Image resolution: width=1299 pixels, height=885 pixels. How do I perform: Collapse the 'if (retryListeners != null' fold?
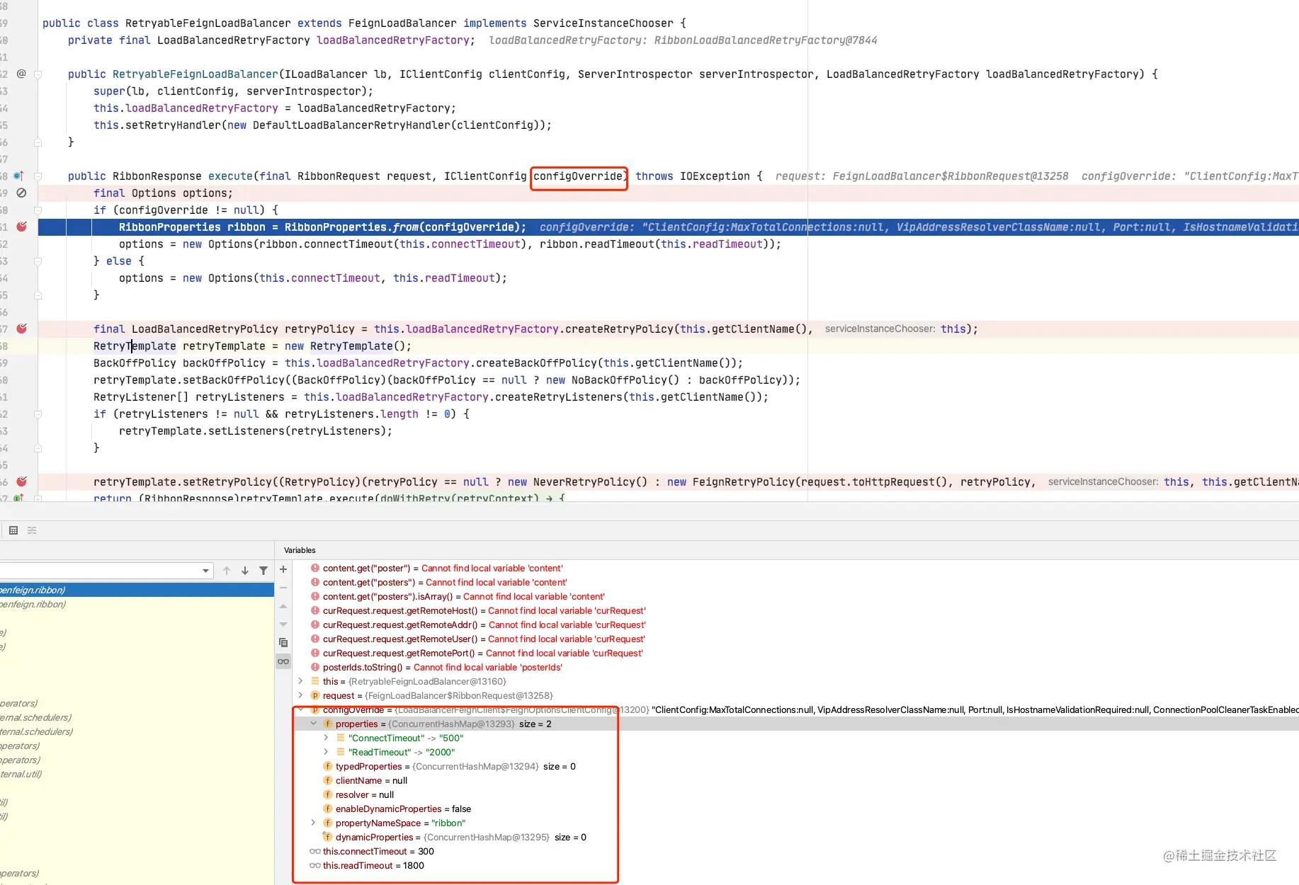pyautogui.click(x=38, y=413)
